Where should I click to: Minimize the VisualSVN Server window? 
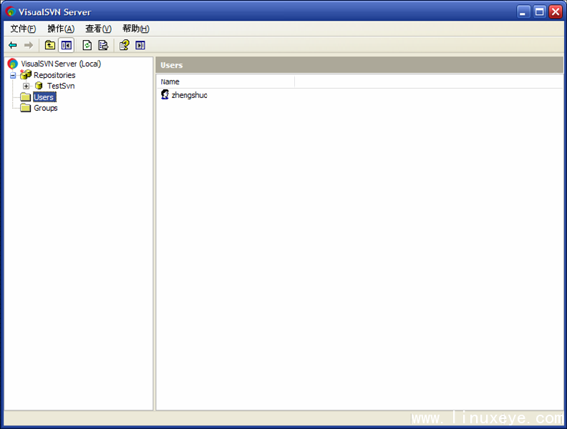coord(523,11)
